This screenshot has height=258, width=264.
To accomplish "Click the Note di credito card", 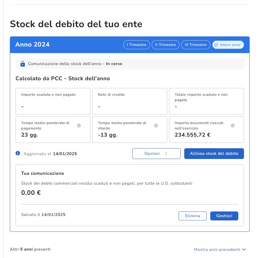I will [130, 101].
